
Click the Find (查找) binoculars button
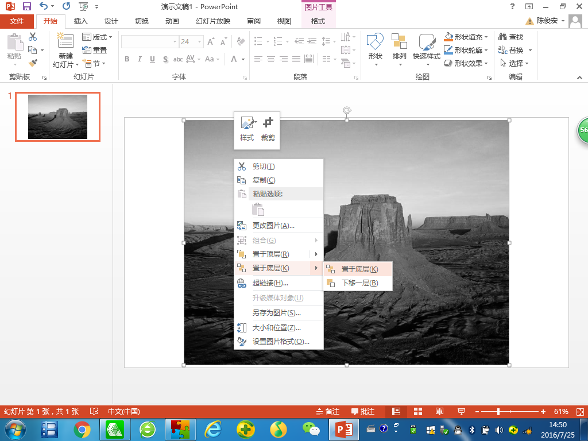click(510, 37)
